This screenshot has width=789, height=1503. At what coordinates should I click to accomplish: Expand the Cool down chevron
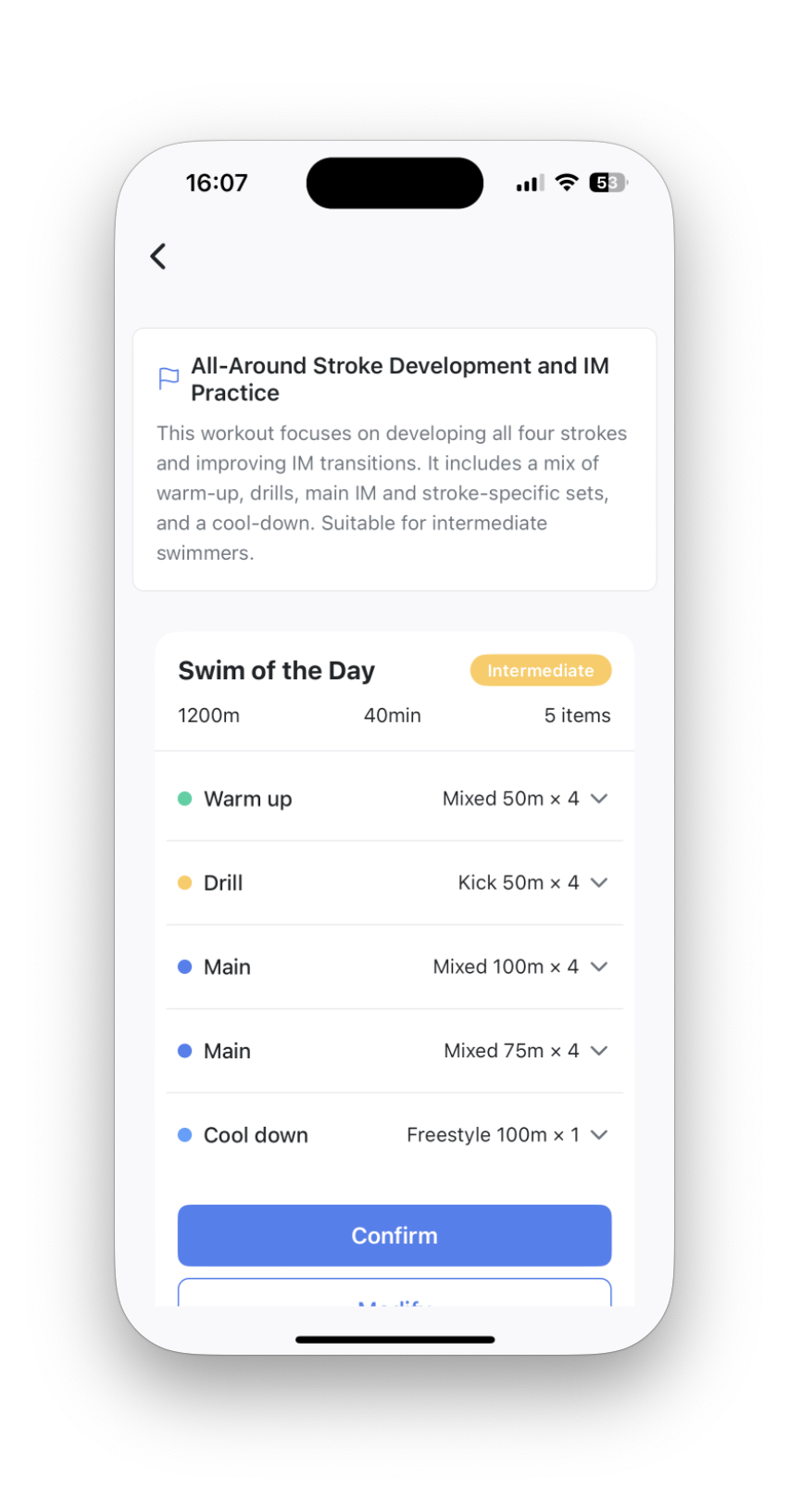599,1135
